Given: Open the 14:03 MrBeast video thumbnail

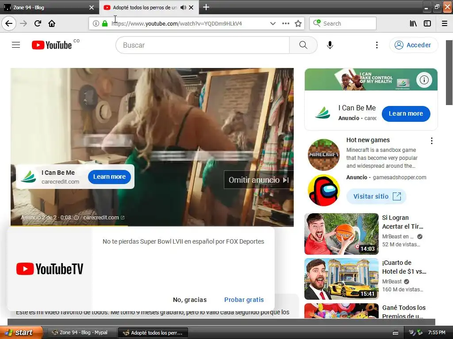Looking at the screenshot, I should pos(342,234).
